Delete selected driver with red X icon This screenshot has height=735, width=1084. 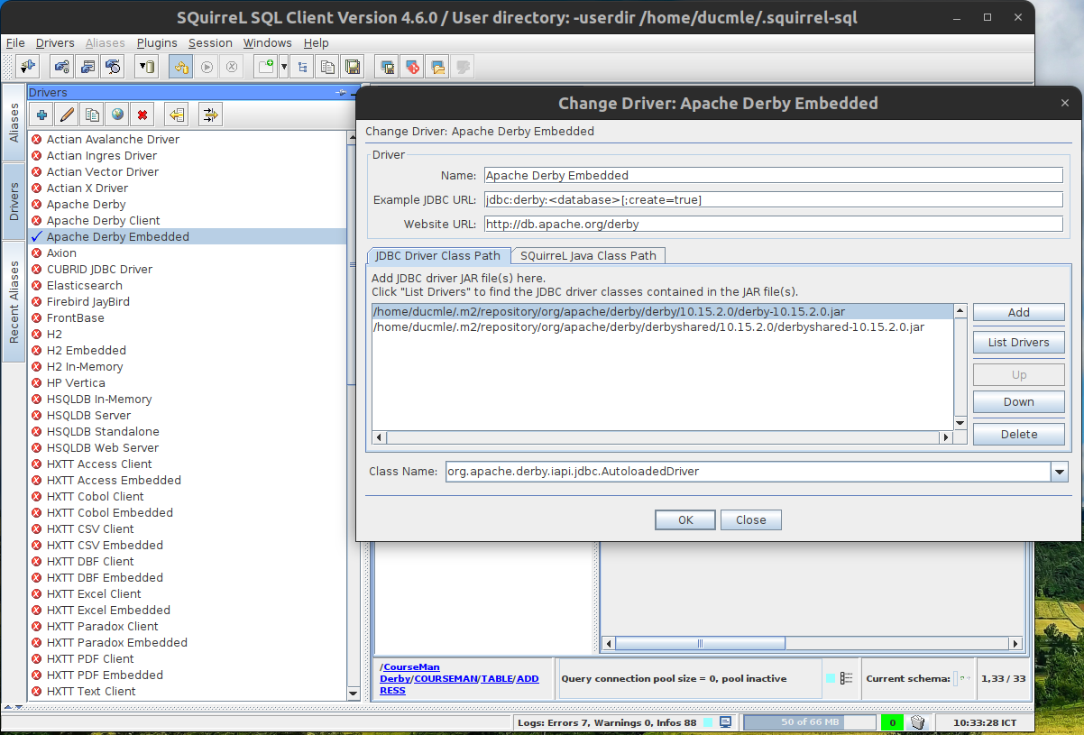click(x=142, y=115)
